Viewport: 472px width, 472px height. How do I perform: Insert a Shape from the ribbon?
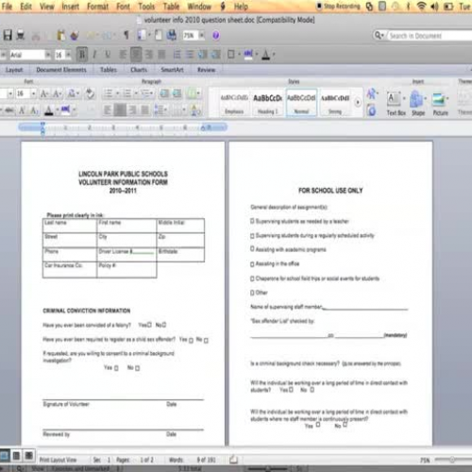(418, 104)
